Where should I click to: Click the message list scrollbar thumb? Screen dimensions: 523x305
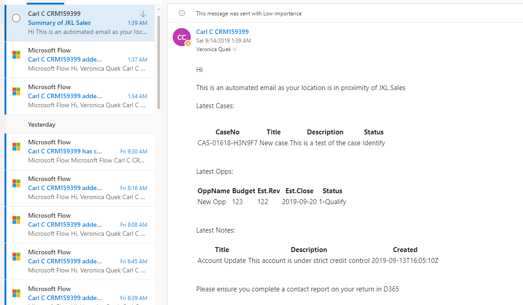click(x=159, y=62)
